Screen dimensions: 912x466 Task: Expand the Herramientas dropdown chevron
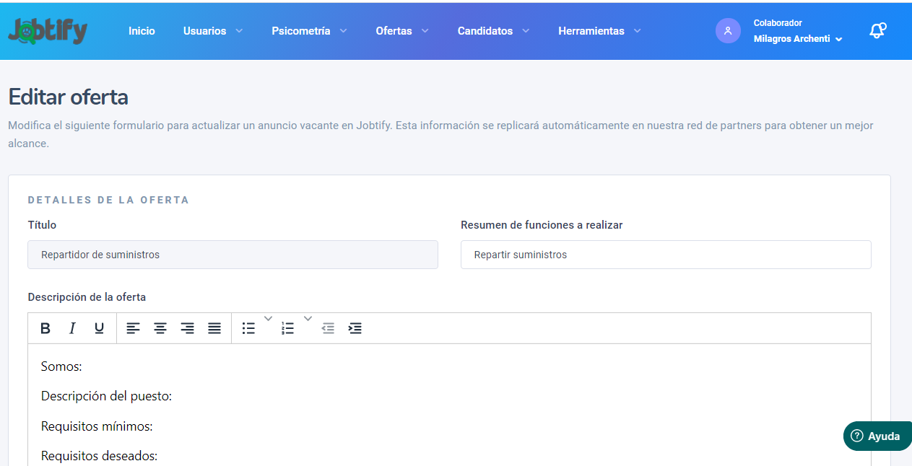click(x=638, y=30)
